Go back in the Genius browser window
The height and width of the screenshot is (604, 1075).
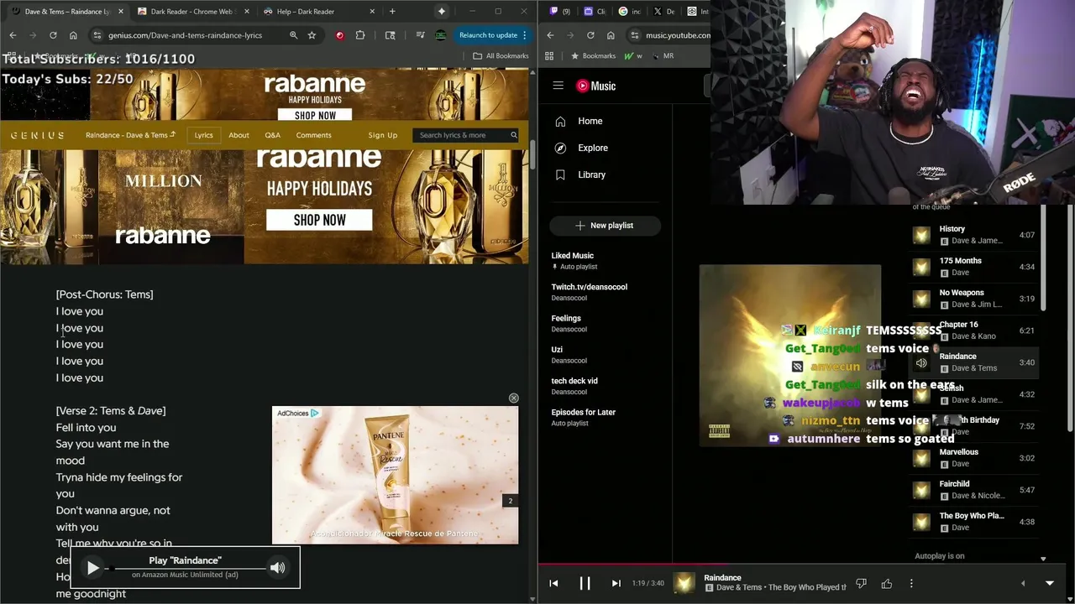pos(13,35)
